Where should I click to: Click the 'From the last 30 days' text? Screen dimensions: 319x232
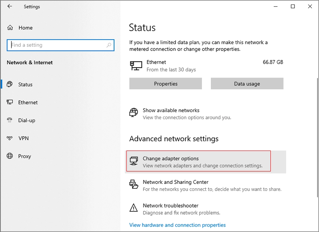pyautogui.click(x=171, y=69)
